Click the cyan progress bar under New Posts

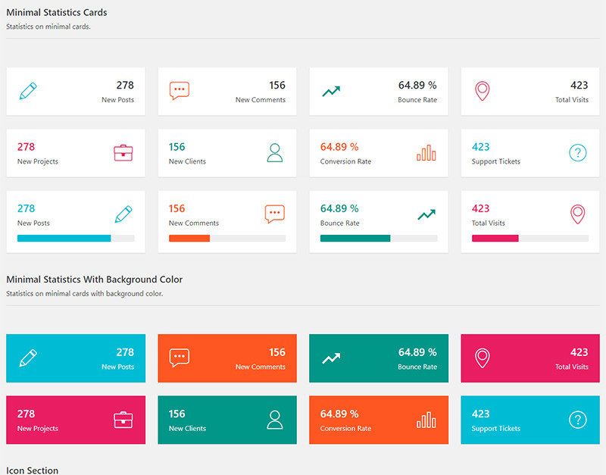pyautogui.click(x=64, y=238)
